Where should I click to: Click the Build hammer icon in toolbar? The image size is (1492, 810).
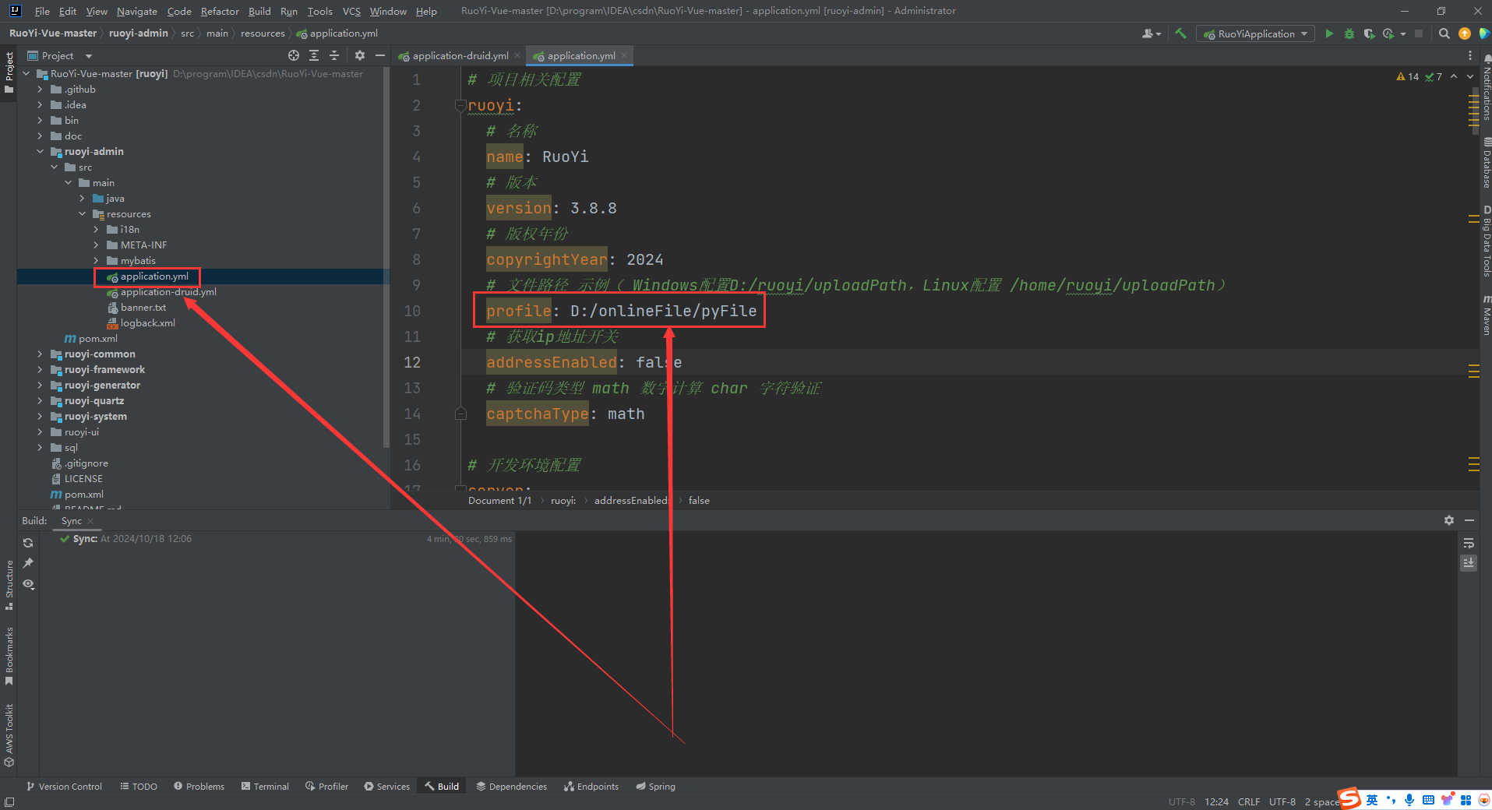point(1180,33)
